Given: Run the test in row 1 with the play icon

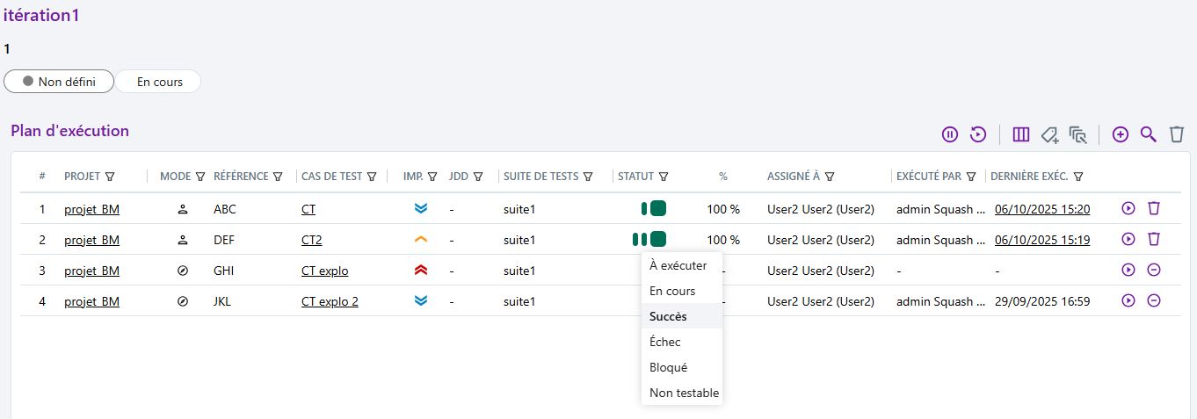Looking at the screenshot, I should click(1128, 209).
